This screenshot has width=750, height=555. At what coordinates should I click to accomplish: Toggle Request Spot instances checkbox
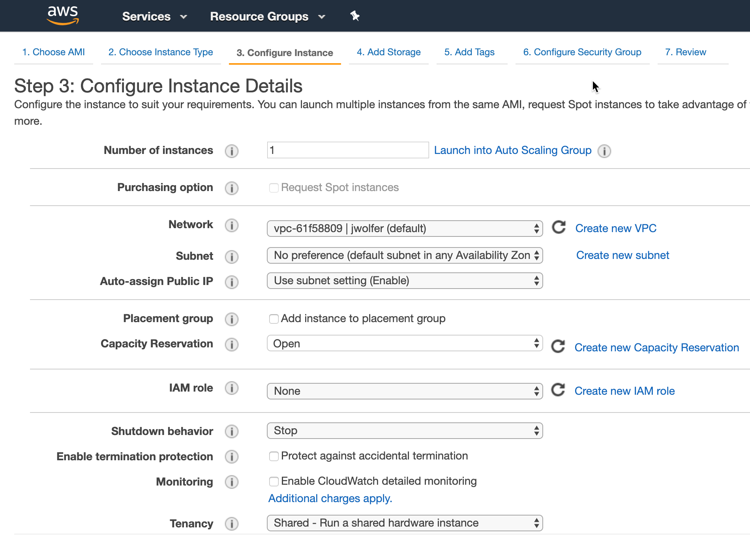pyautogui.click(x=274, y=187)
